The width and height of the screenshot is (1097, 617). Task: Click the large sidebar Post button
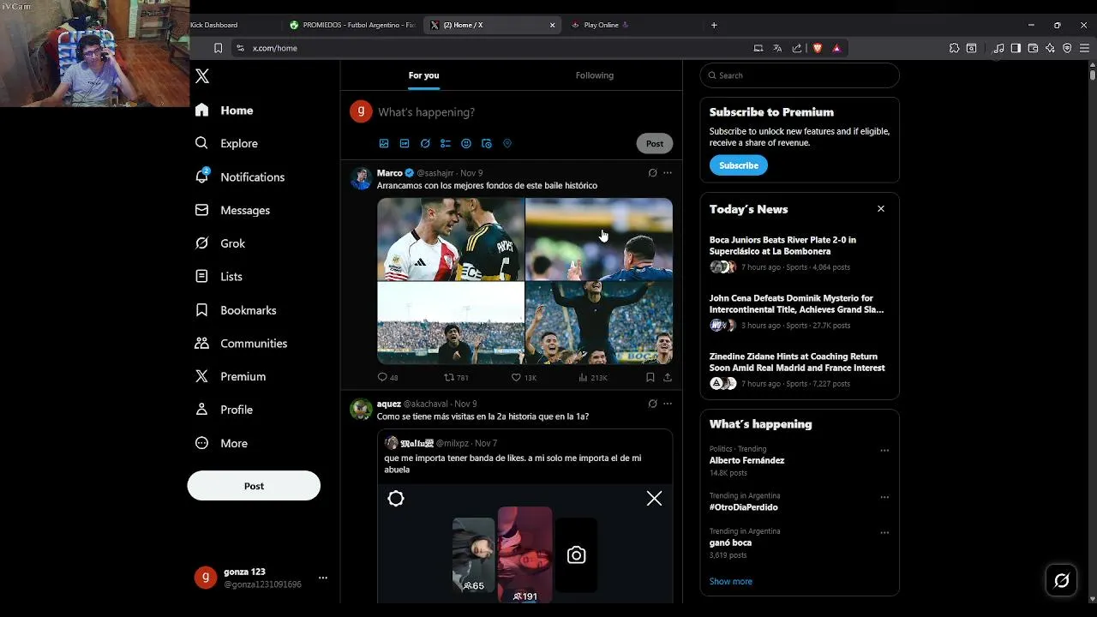coord(254,486)
